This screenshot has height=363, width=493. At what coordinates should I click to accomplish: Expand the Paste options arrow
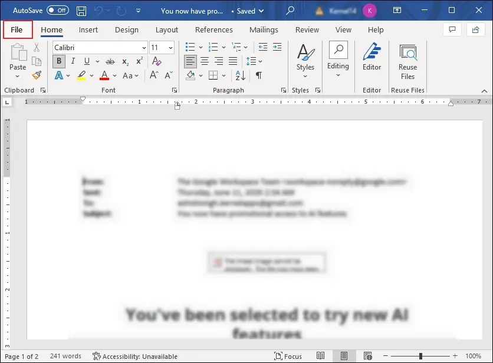[18, 76]
